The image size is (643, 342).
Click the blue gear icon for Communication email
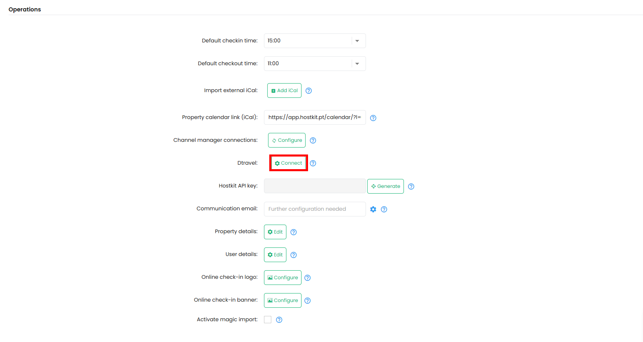(373, 209)
